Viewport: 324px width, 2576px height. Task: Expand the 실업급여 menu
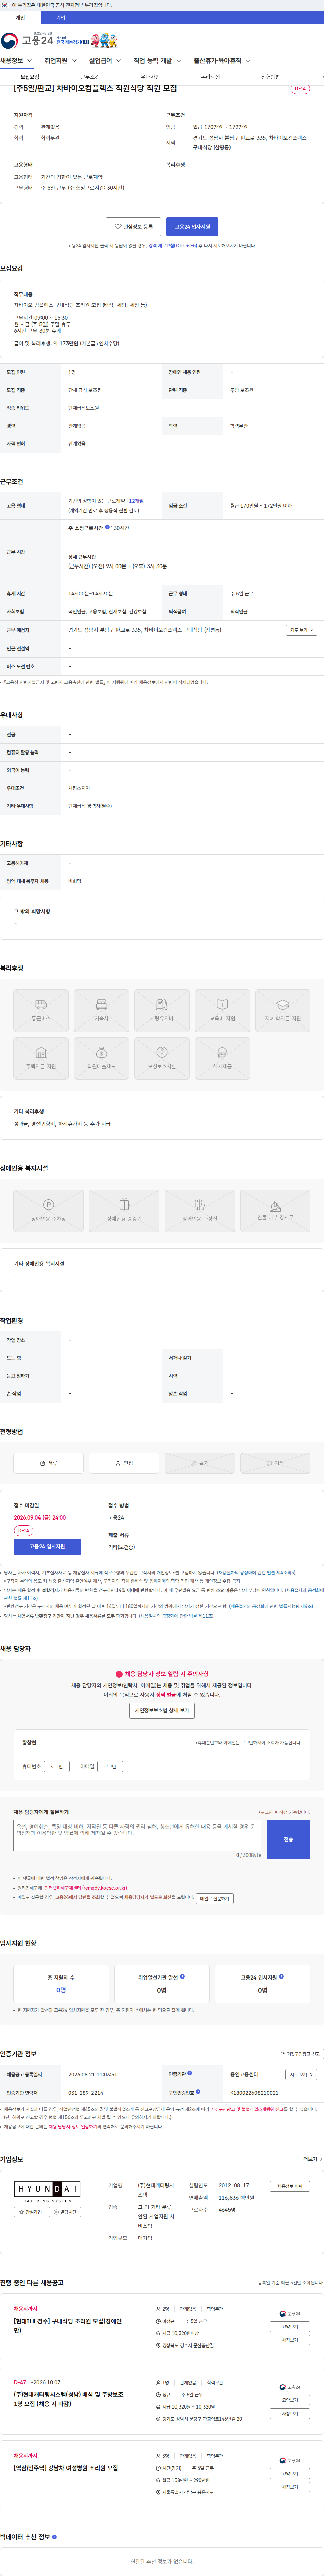(105, 61)
